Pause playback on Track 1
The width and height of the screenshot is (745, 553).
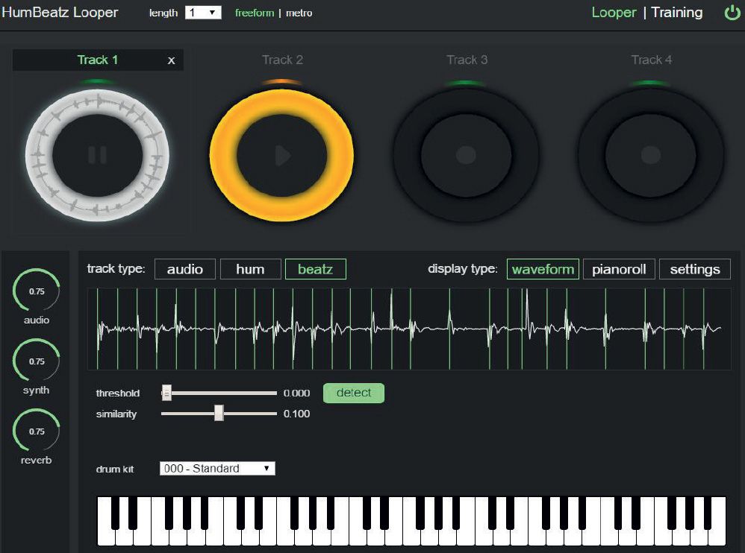[x=96, y=155]
